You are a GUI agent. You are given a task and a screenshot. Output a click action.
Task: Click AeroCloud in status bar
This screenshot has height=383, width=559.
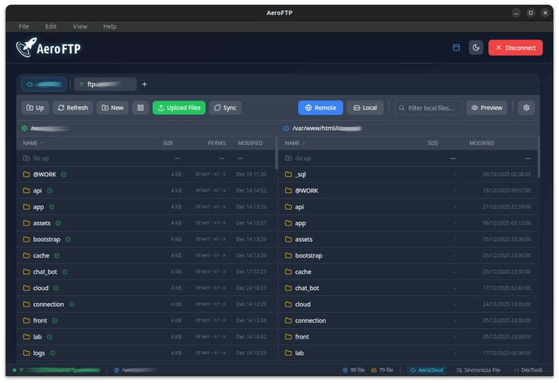click(x=427, y=370)
